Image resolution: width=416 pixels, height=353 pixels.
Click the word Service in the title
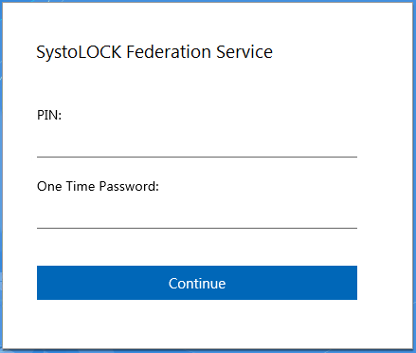(x=244, y=52)
